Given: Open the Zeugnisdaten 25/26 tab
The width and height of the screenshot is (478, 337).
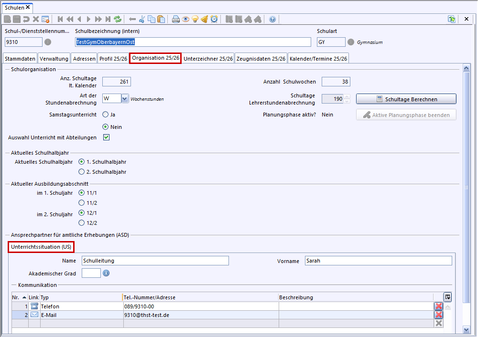Looking at the screenshot, I should click(x=261, y=59).
